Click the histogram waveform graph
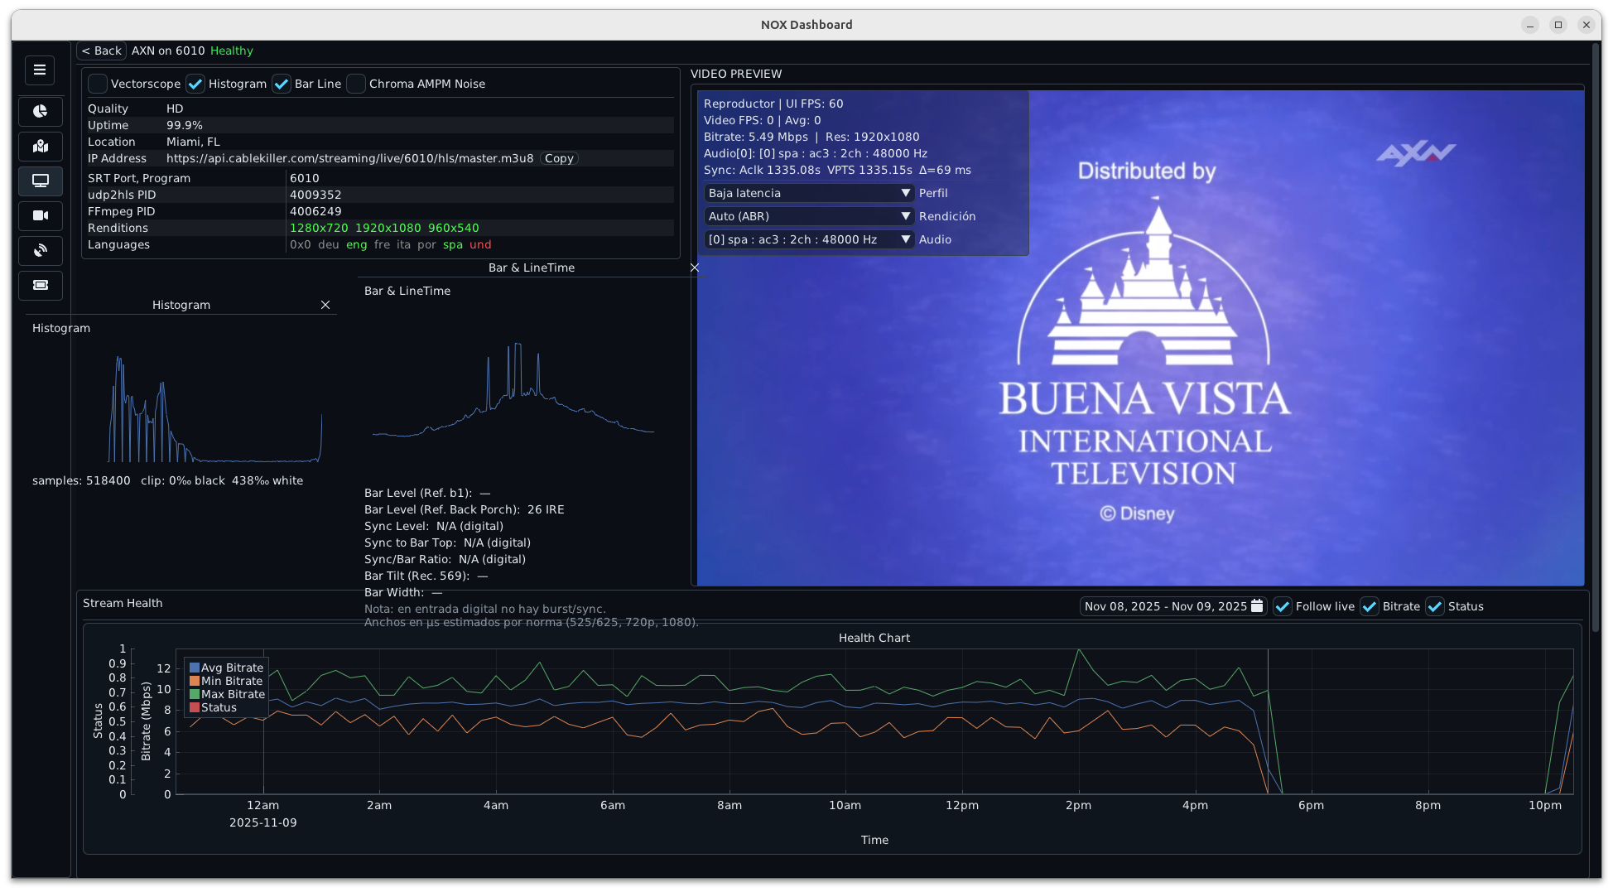Image resolution: width=1613 pixels, height=892 pixels. point(215,407)
